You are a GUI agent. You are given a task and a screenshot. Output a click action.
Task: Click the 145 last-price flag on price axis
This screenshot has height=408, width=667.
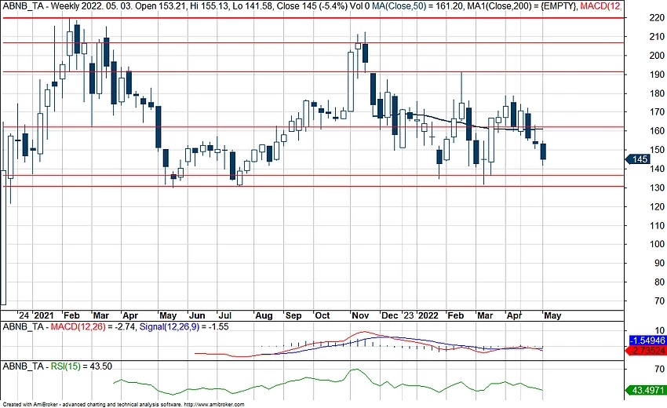(x=638, y=159)
